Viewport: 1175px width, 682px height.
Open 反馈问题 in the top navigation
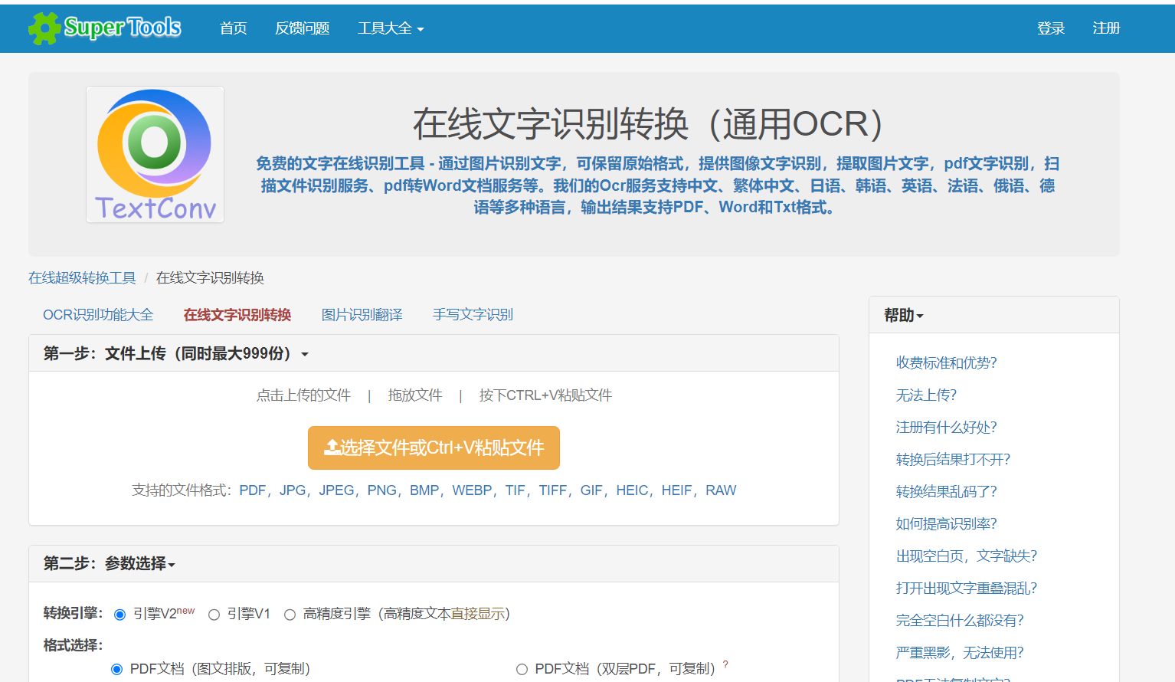click(x=302, y=28)
